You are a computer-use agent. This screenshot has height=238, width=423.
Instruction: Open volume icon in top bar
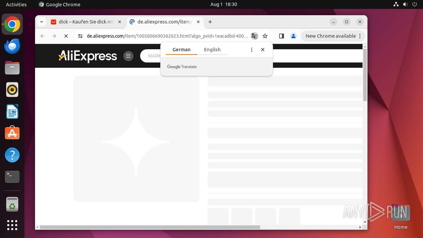tap(405, 4)
